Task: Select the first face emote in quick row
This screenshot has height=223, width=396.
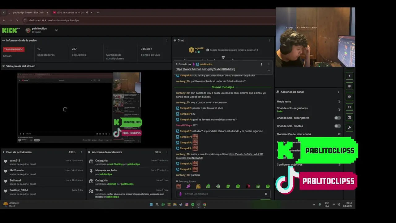Action: tap(178, 186)
